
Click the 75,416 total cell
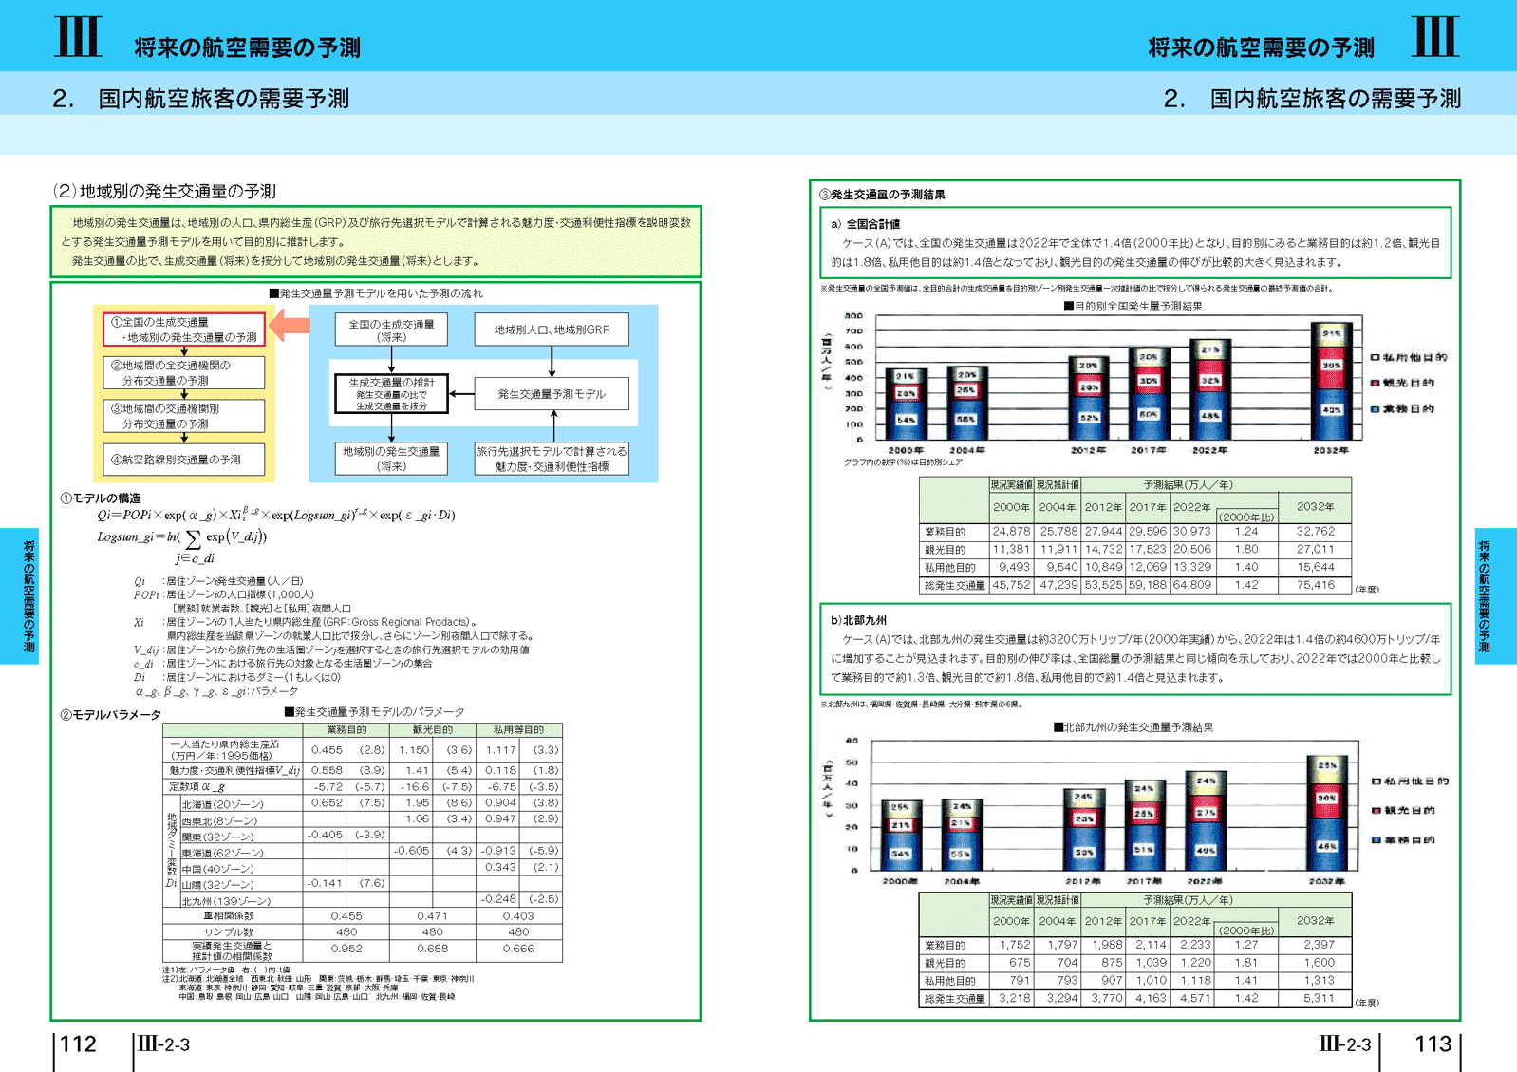(x=1315, y=585)
